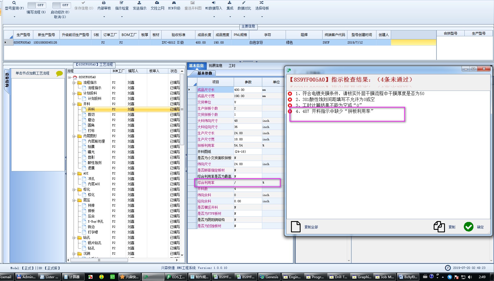Viewport: 494px width, 281px height.
Task: Select the 内层AOI tree node
Action: (x=94, y=184)
